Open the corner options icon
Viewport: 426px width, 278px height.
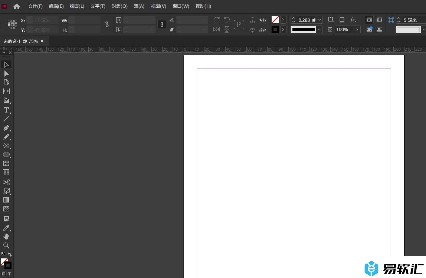331,20
